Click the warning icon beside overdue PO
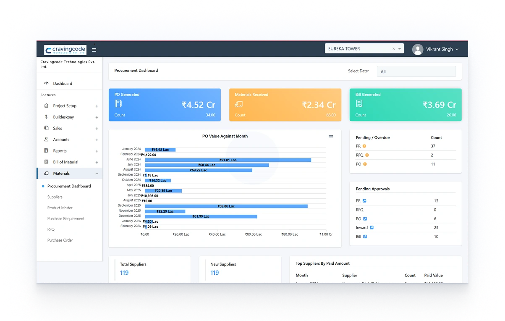The height and width of the screenshot is (321, 505). click(x=365, y=164)
